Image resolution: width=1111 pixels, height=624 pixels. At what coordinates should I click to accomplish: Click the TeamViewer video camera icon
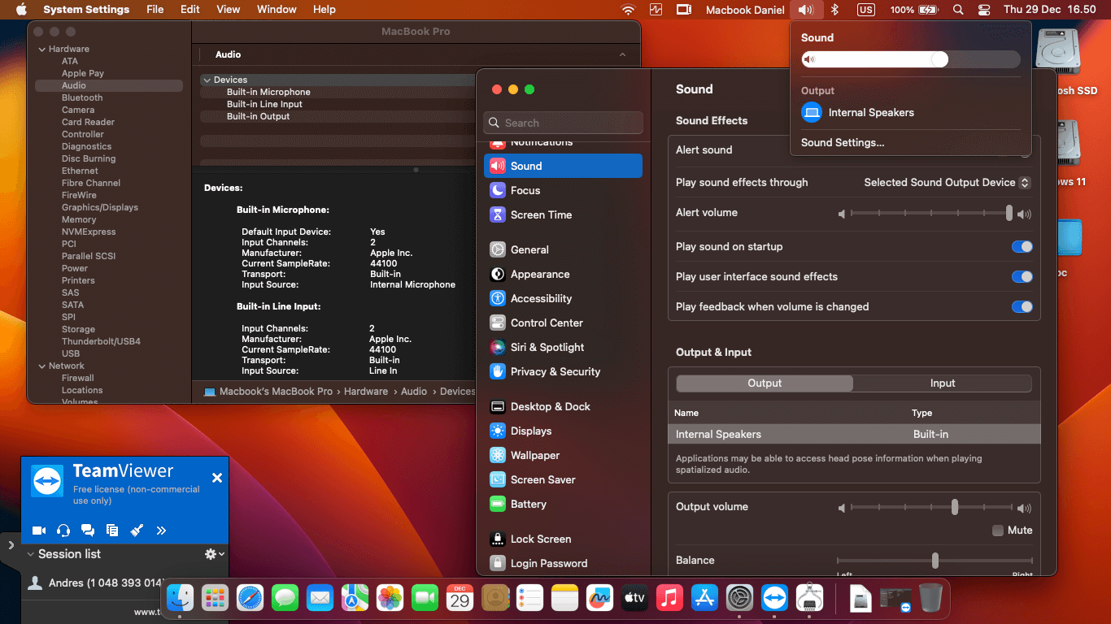38,531
